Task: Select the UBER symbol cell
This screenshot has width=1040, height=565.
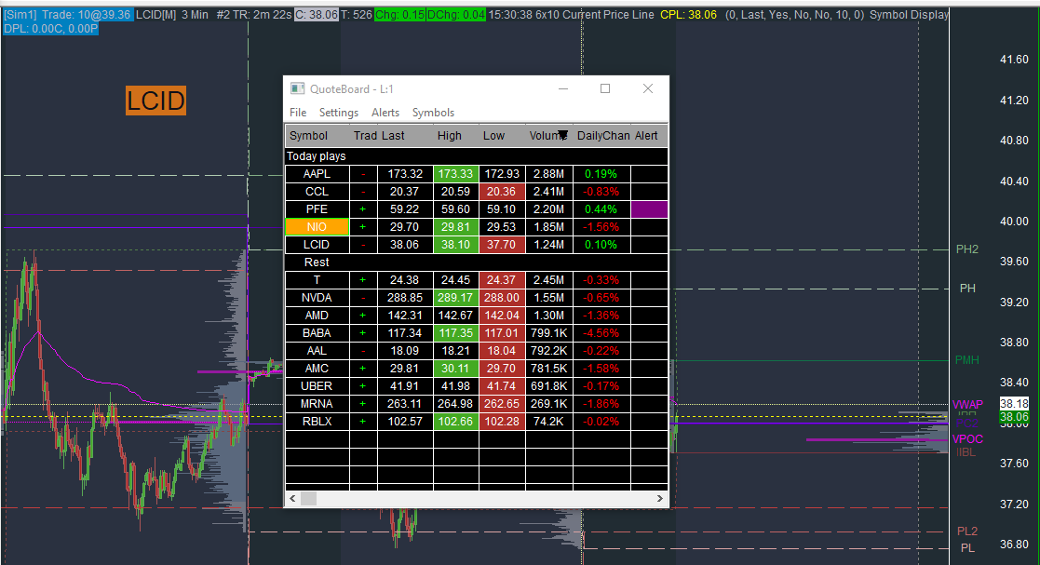Action: [x=317, y=386]
